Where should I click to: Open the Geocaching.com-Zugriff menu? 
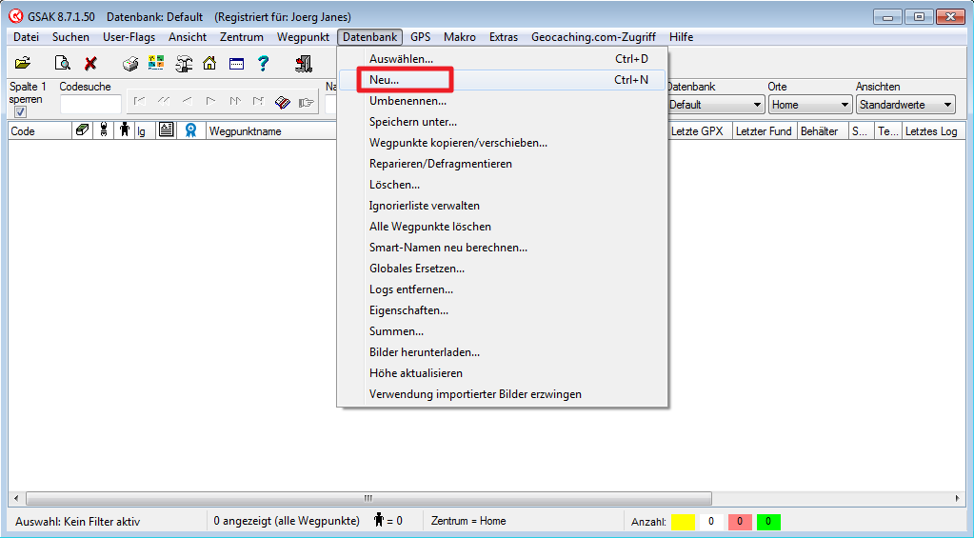click(593, 36)
